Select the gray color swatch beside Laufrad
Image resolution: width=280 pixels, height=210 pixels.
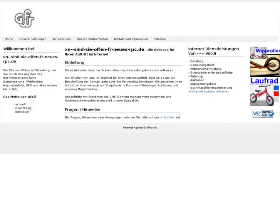click(276, 100)
